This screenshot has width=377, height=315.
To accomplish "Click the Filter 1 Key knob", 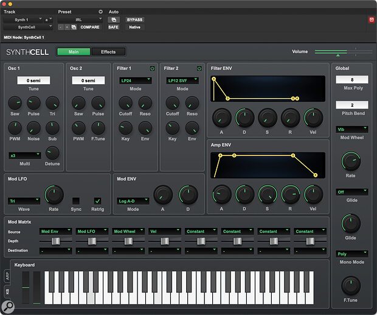I will 125,128.
